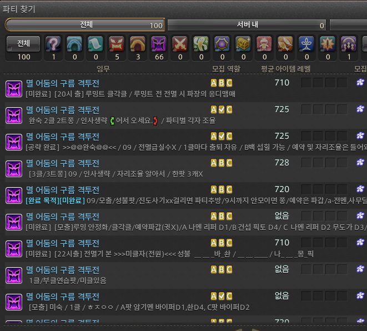Click duty icon of the 20시 출 루밍트 listing

point(14,89)
